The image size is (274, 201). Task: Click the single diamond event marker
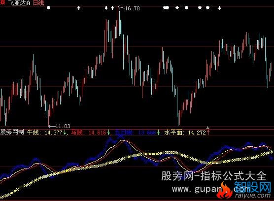(177, 8)
